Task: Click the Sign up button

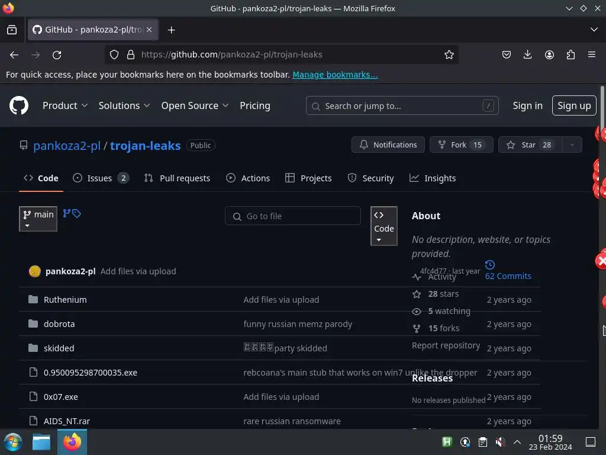Action: [574, 105]
